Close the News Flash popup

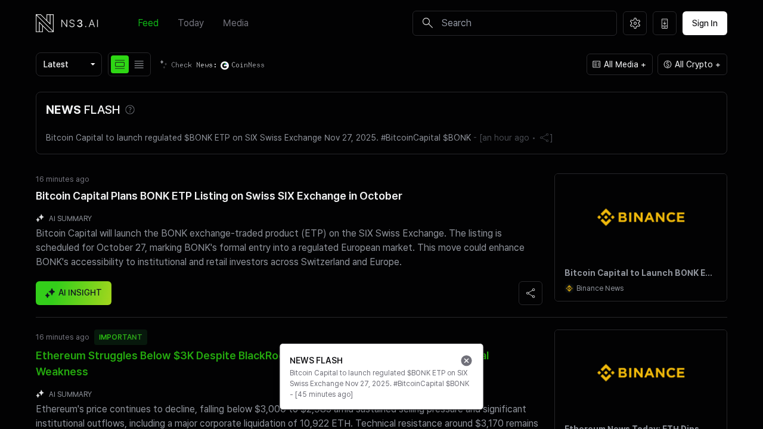(x=466, y=360)
